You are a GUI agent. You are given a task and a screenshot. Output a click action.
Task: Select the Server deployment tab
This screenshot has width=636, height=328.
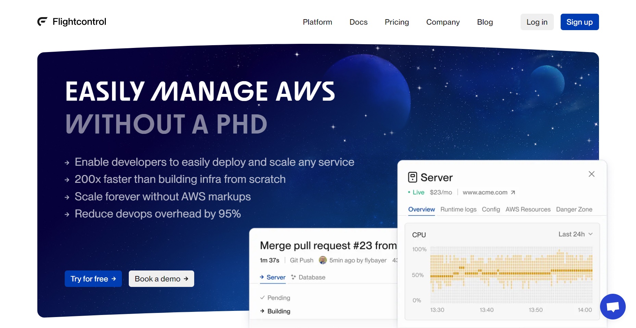273,277
